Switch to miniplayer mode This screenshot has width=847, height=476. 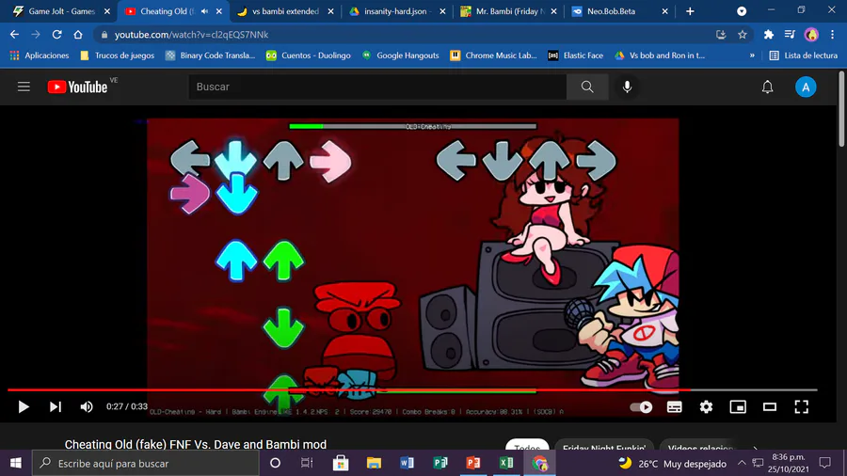(x=738, y=407)
